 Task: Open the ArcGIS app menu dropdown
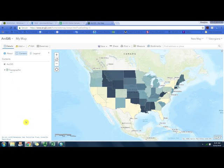(x=7, y=38)
